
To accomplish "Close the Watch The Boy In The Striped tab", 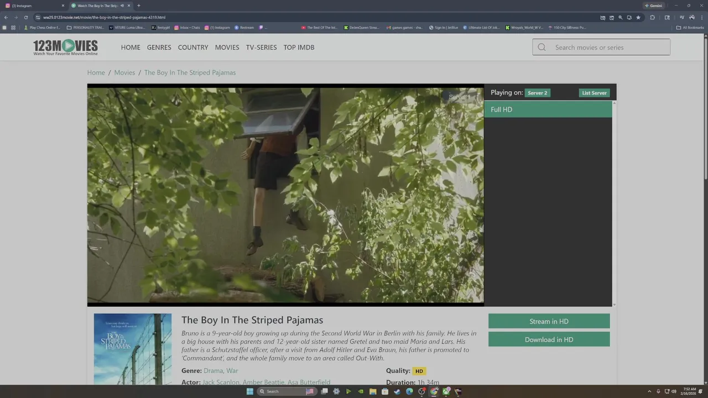I will (x=129, y=6).
